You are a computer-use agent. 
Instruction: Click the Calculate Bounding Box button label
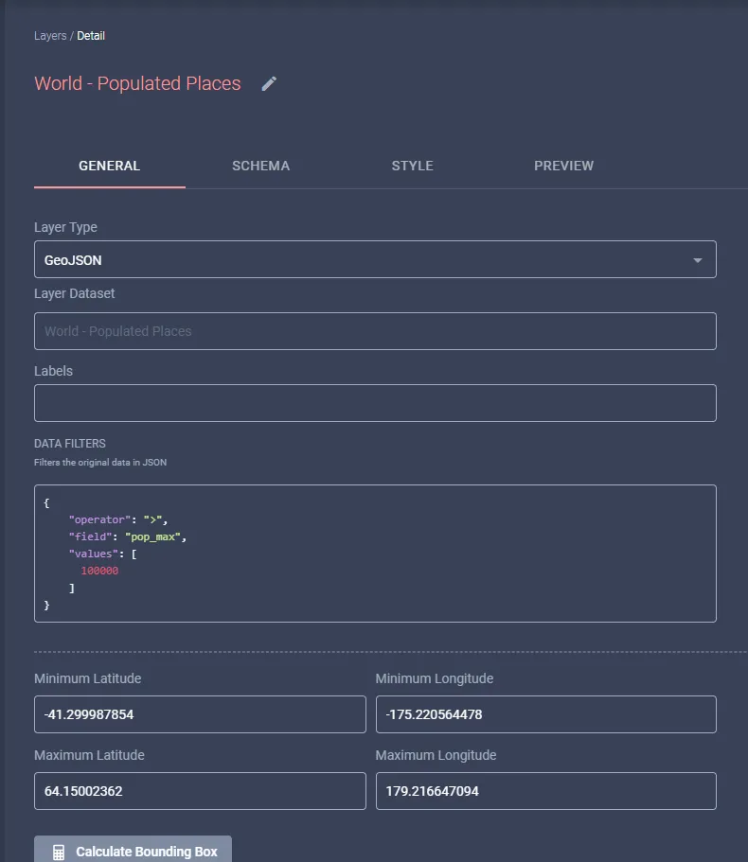tap(147, 852)
